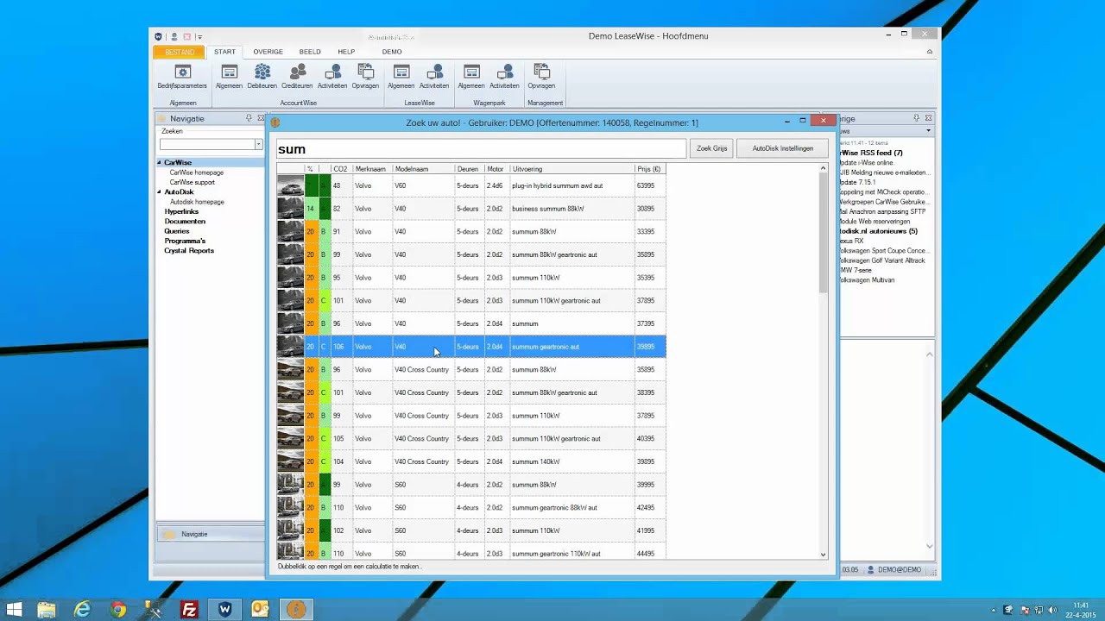This screenshot has height=621, width=1105.
Task: Switch to the DEMO ribbon tab
Action: click(392, 52)
